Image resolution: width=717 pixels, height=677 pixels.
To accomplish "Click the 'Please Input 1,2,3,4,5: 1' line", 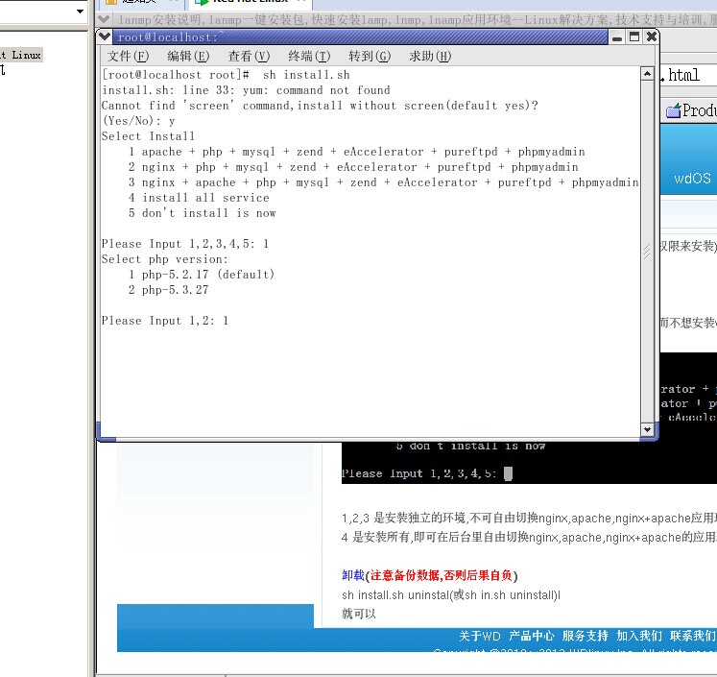I will click(185, 244).
